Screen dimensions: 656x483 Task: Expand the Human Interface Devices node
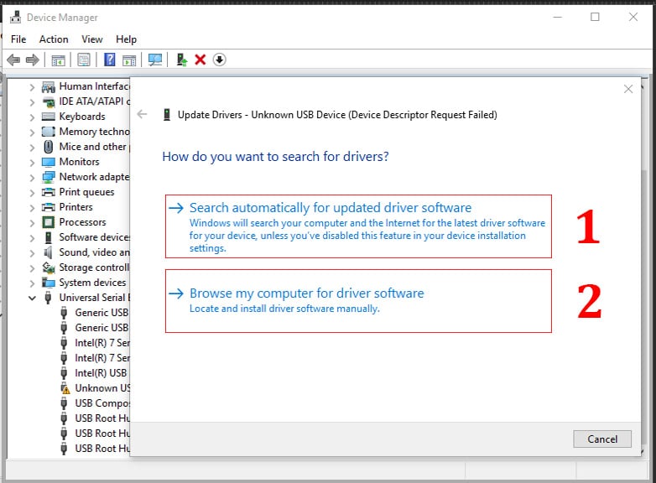[32, 87]
